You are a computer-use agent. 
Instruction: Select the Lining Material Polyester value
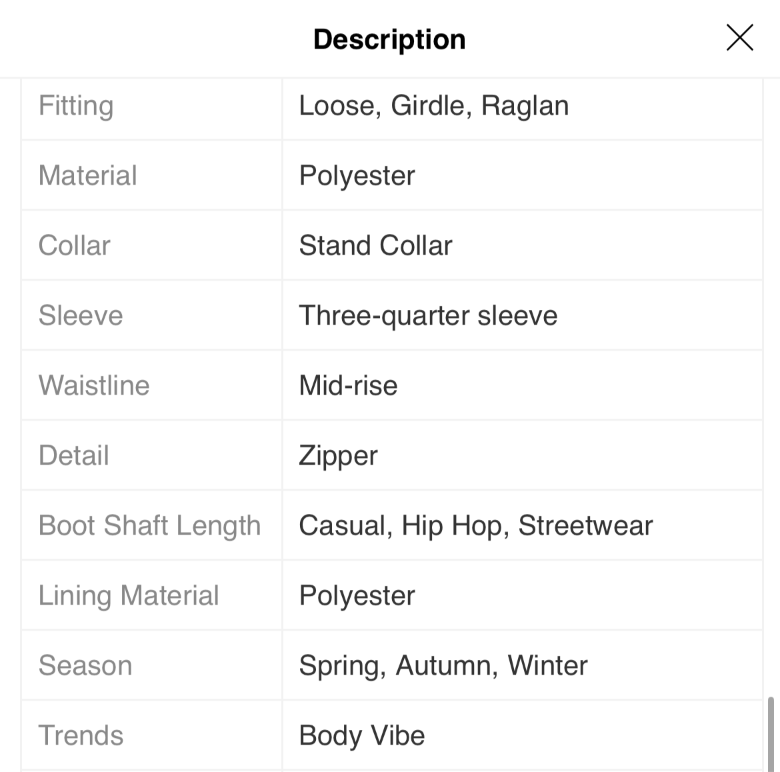357,596
